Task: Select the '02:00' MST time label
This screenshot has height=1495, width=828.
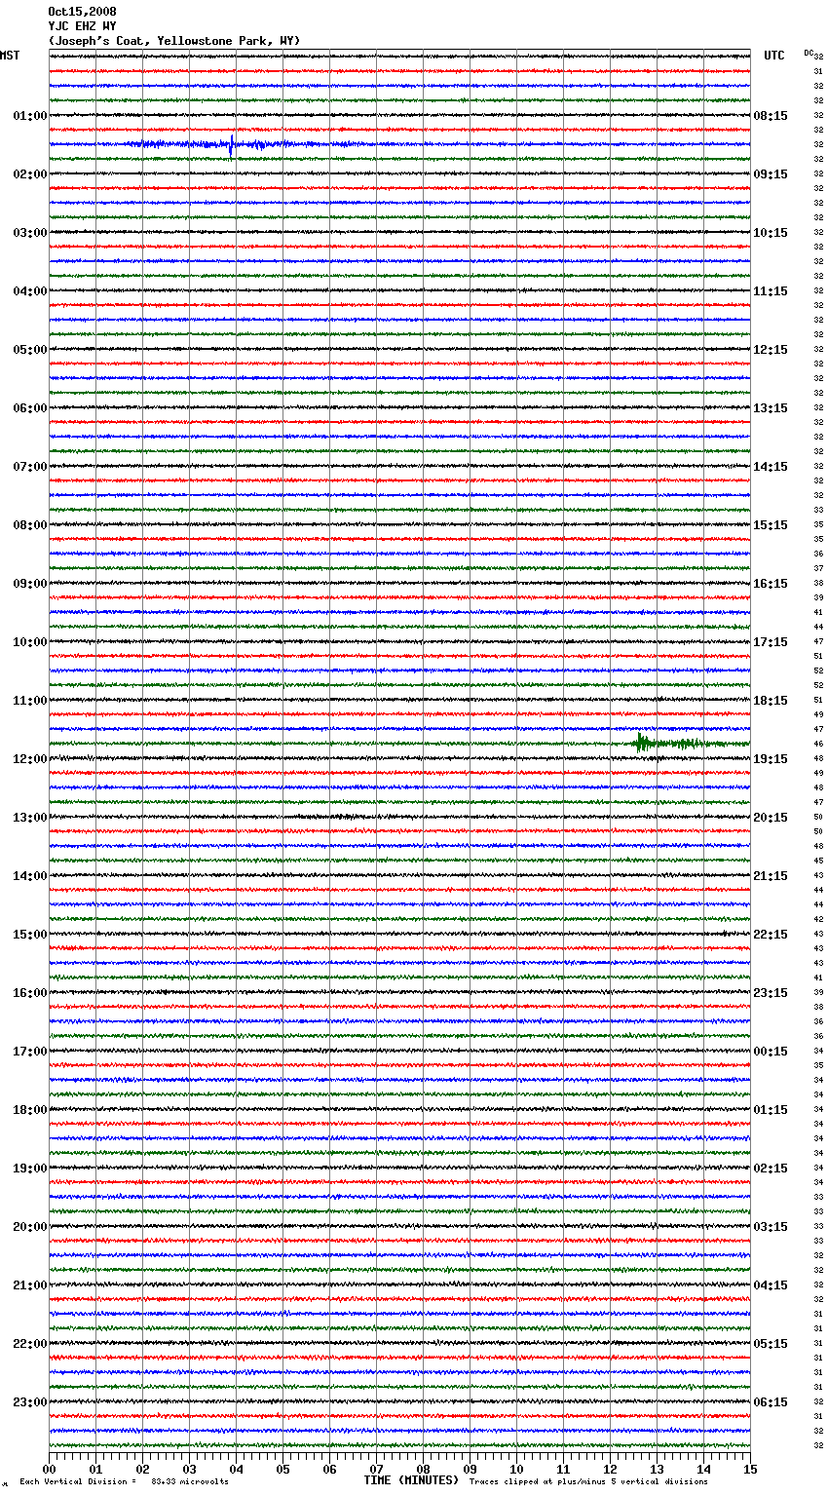Action: [30, 174]
